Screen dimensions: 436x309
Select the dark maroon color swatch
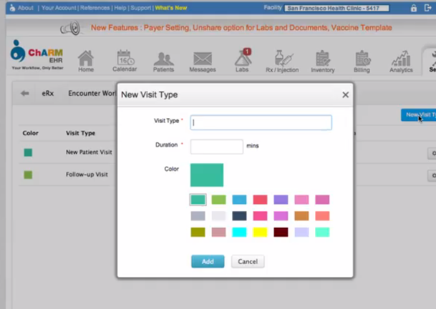click(x=281, y=232)
